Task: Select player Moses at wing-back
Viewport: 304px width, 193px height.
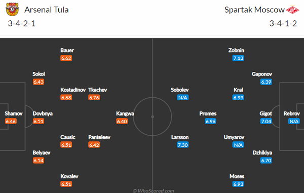Action: point(237,176)
